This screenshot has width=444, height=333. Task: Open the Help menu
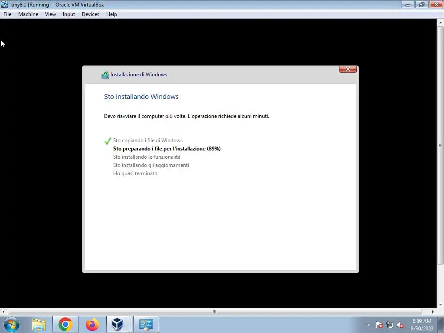pos(111,14)
